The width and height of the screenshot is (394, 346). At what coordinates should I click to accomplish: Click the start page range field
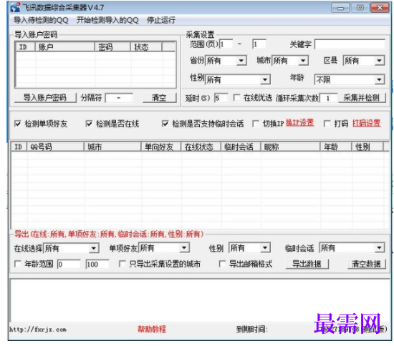226,44
